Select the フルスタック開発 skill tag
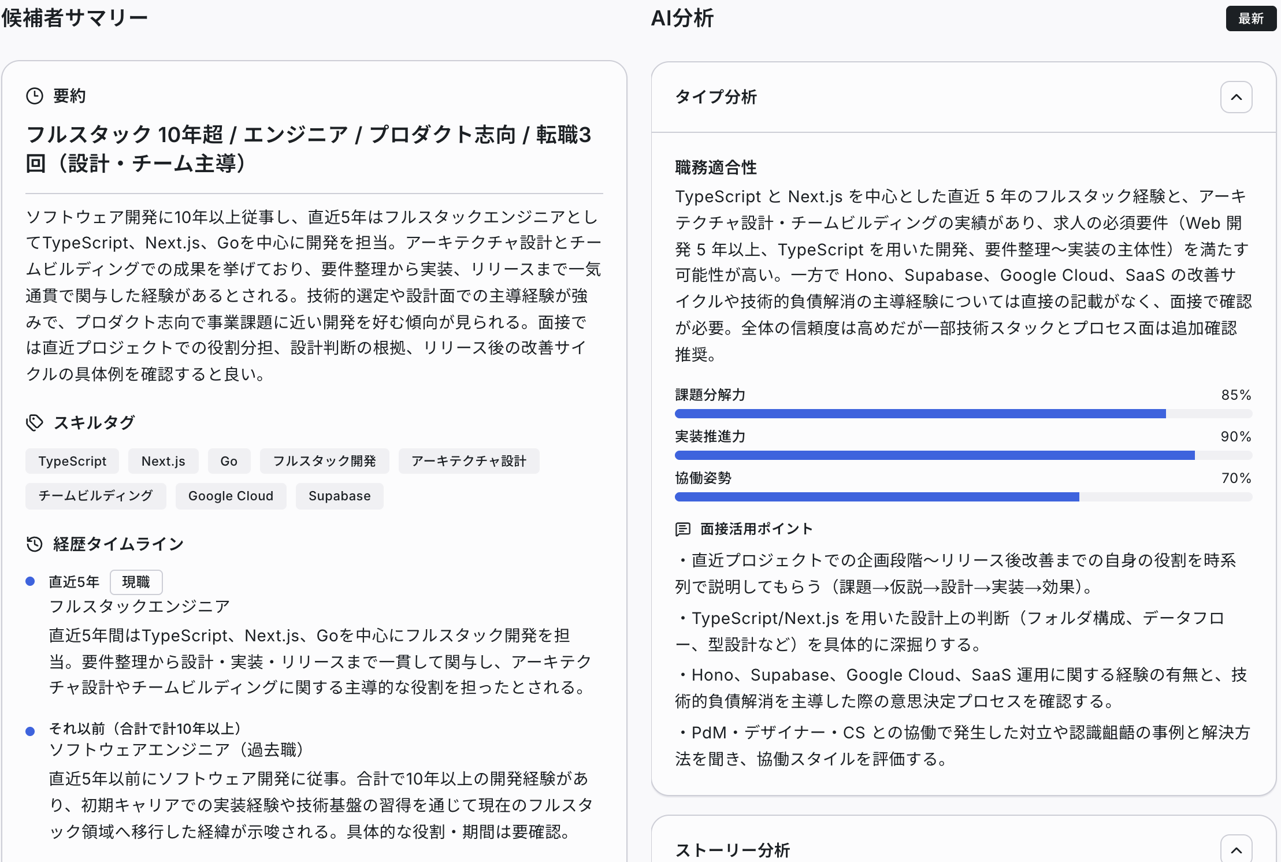 (325, 461)
